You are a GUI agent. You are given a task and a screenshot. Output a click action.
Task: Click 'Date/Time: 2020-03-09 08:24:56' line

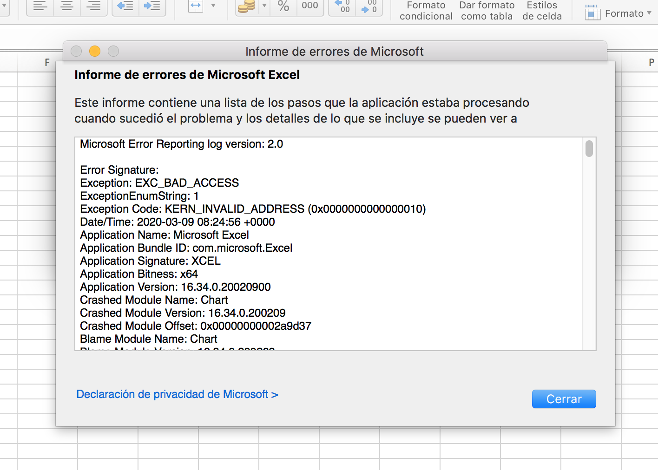[x=178, y=222]
